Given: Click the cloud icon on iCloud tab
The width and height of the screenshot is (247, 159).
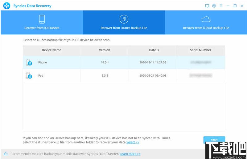Looking at the screenshot, I should (206, 19).
